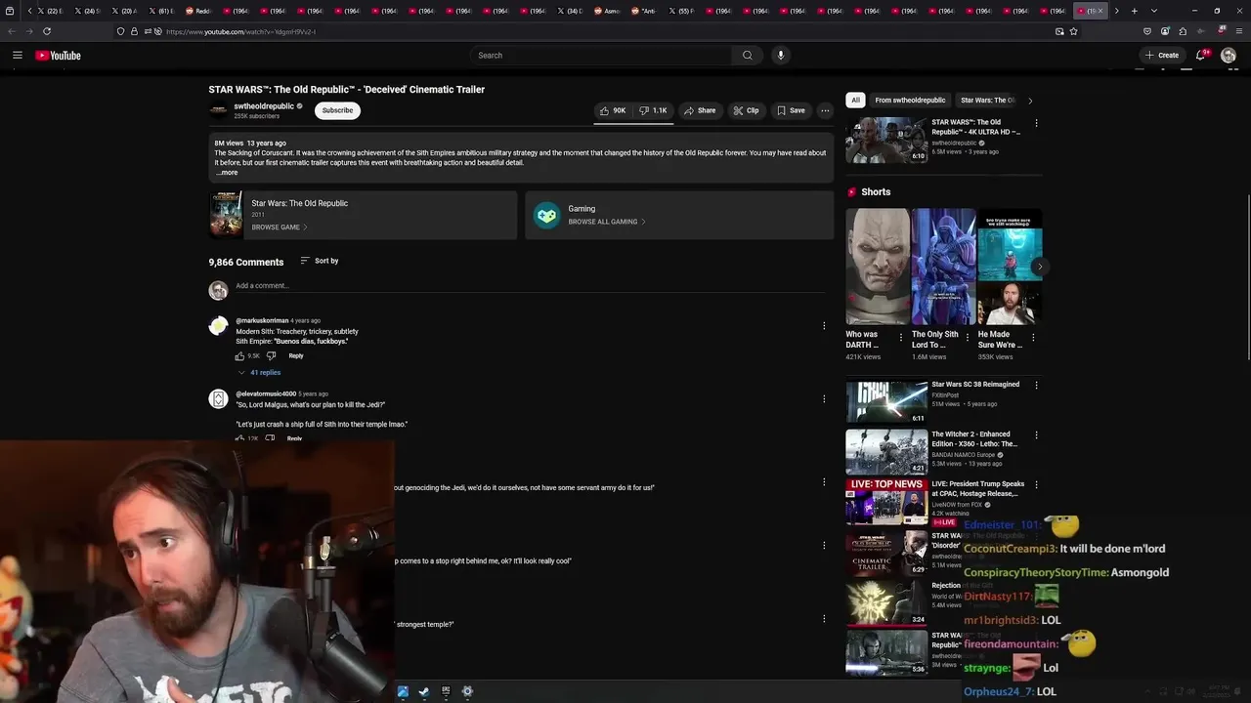1251x703 pixels.
Task: Click the Share button
Action: 700,110
